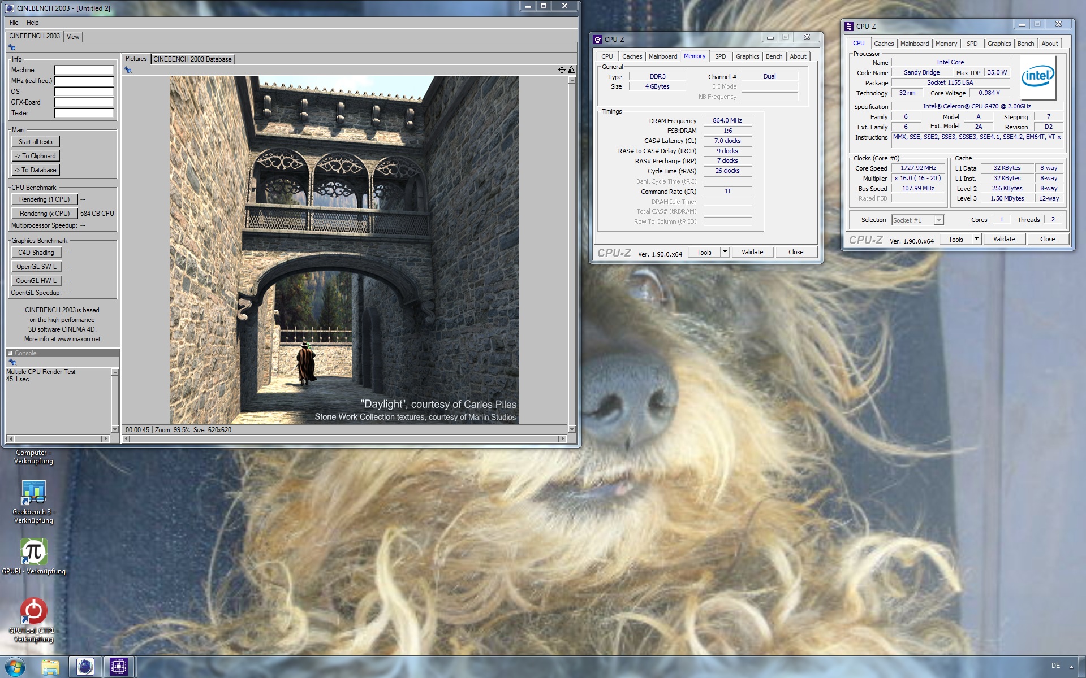
Task: Click DRAM Frequency value 864.0 MHz
Action: click(x=727, y=120)
